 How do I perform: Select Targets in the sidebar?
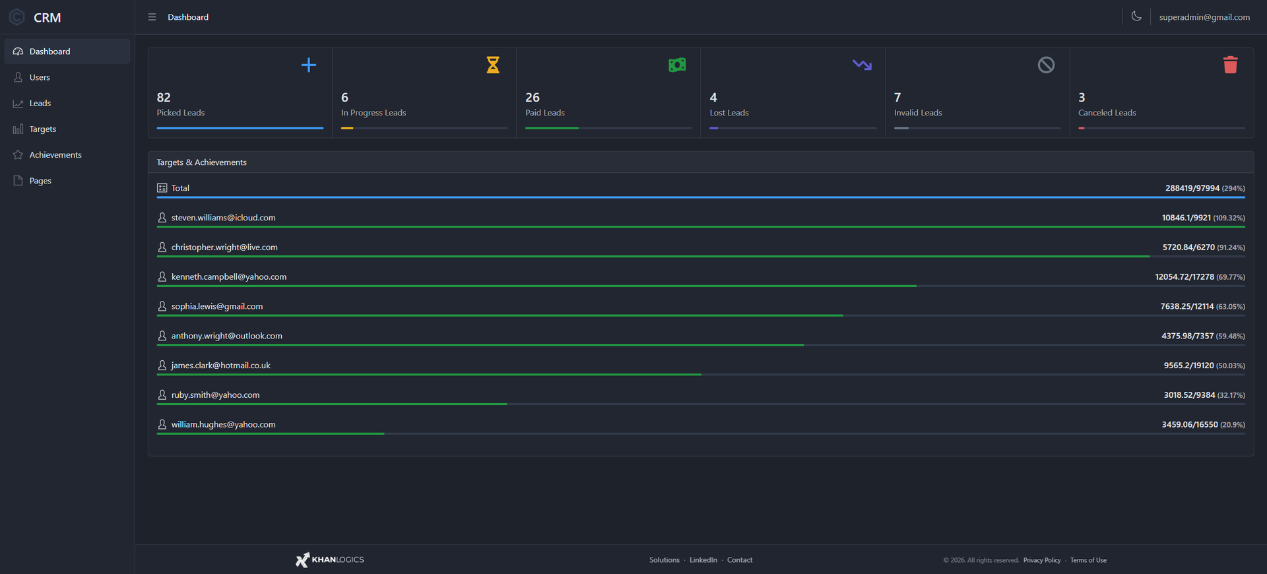67,129
